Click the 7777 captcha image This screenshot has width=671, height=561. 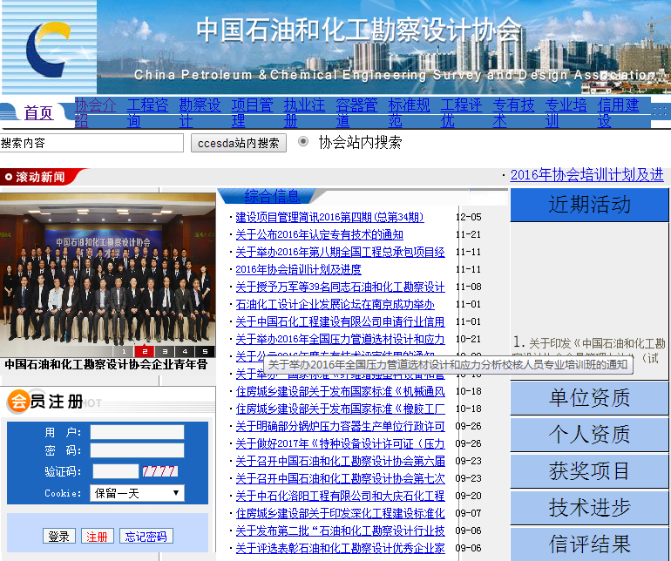[160, 471]
